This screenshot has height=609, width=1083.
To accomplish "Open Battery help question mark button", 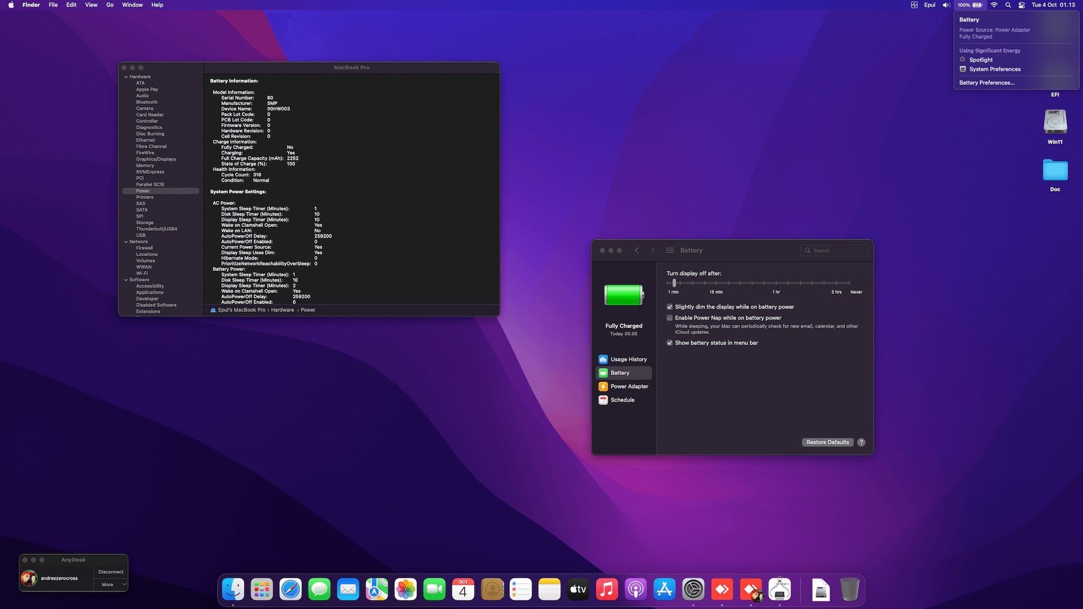I will tap(861, 442).
